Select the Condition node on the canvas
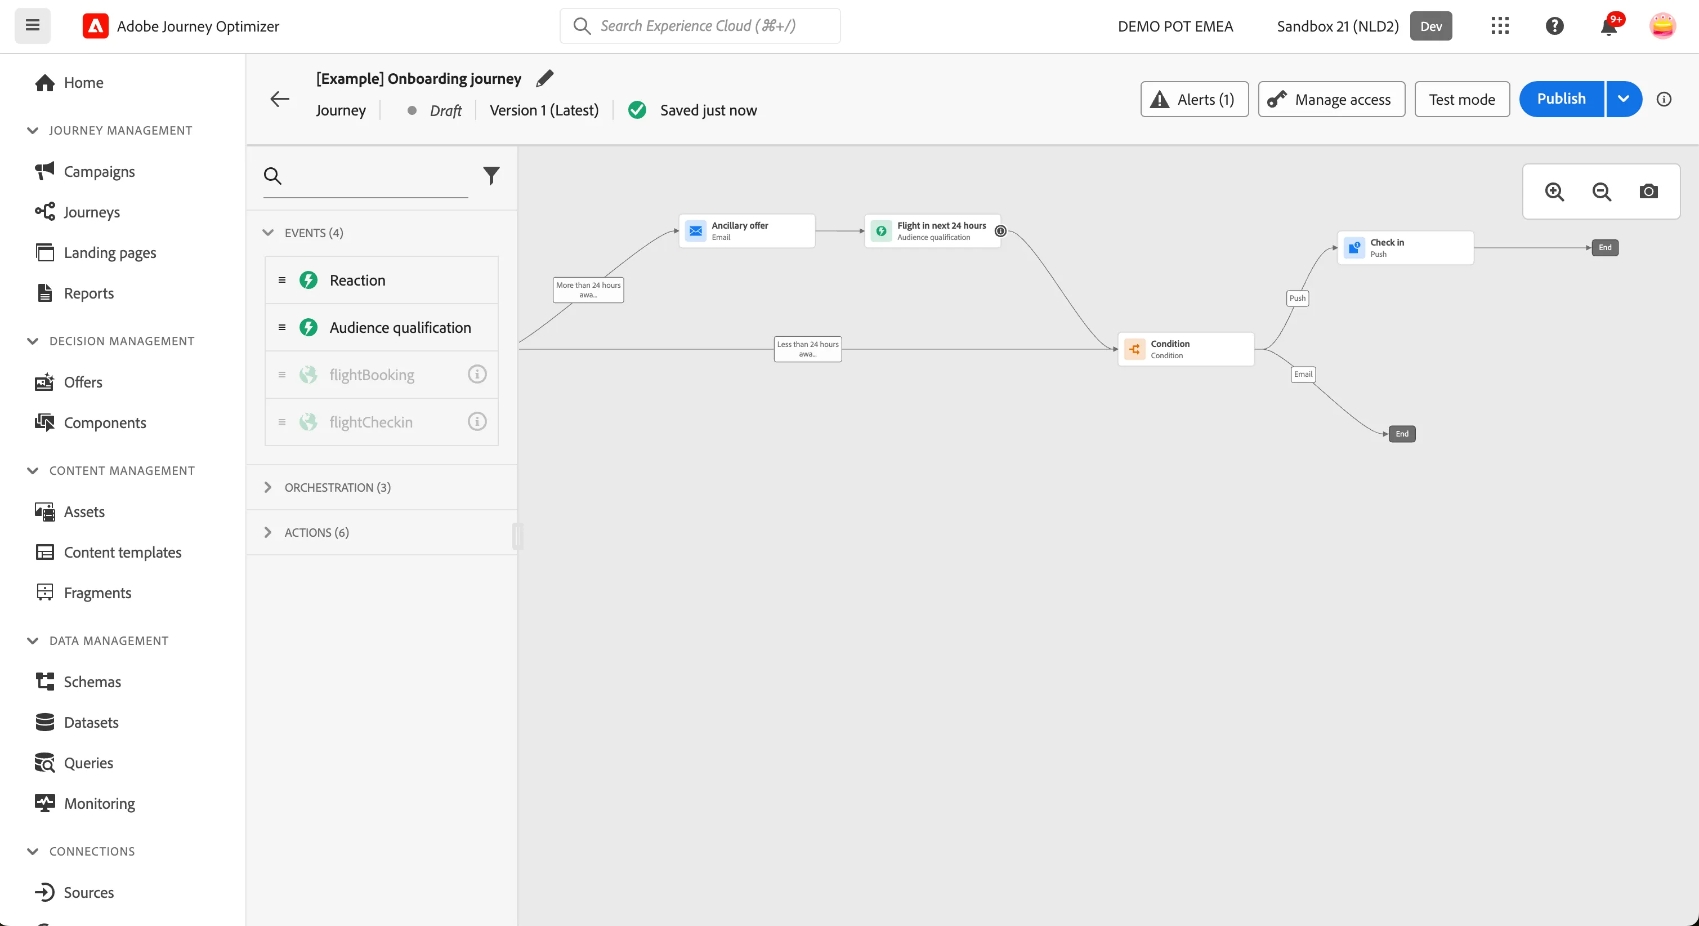This screenshot has width=1699, height=926. coord(1186,349)
